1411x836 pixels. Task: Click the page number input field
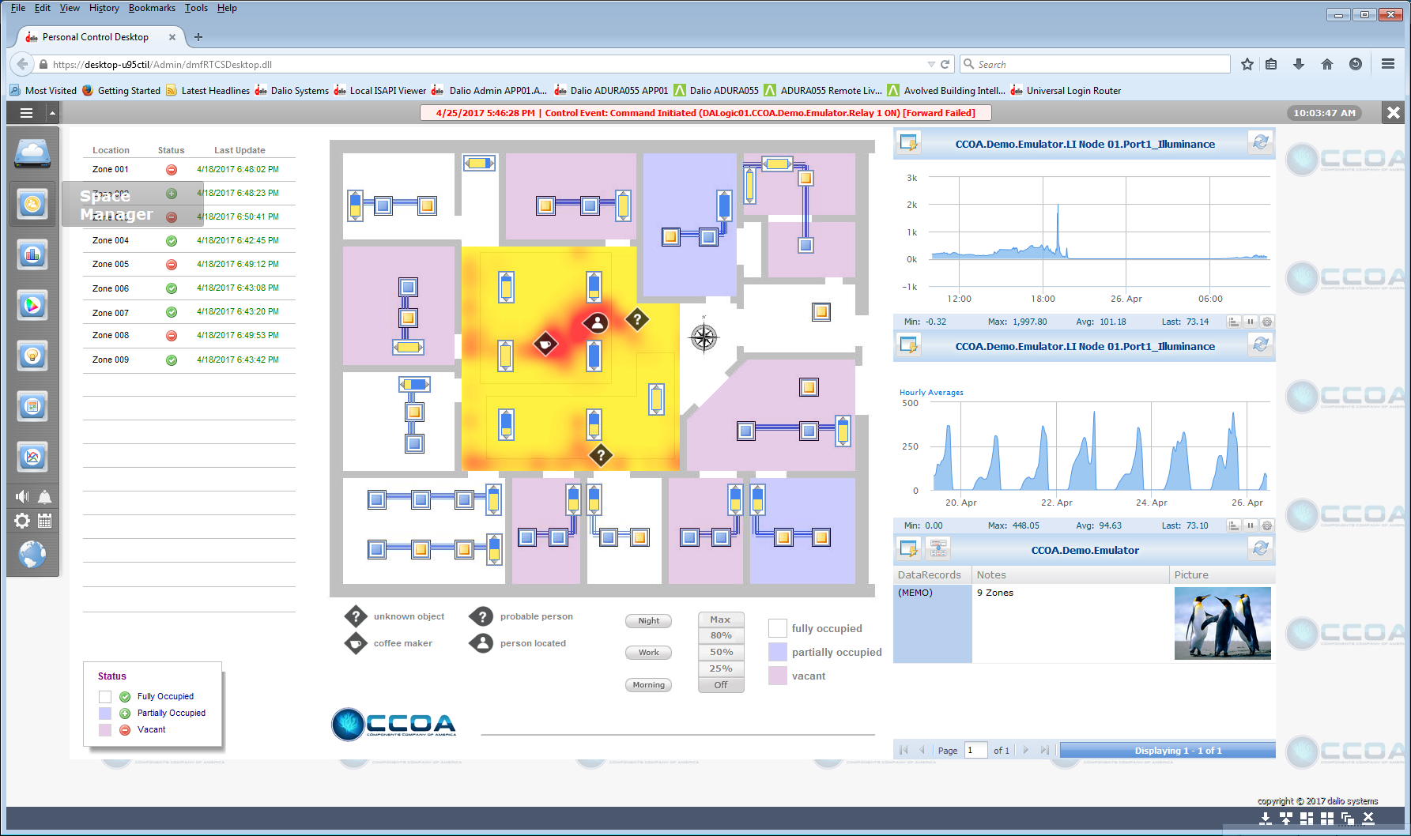pyautogui.click(x=976, y=750)
